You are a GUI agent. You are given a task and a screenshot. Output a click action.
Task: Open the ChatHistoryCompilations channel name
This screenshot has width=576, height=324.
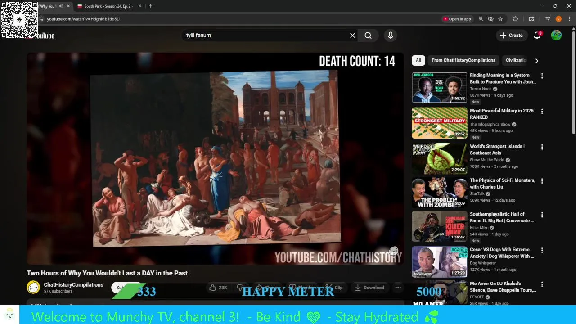pyautogui.click(x=73, y=285)
